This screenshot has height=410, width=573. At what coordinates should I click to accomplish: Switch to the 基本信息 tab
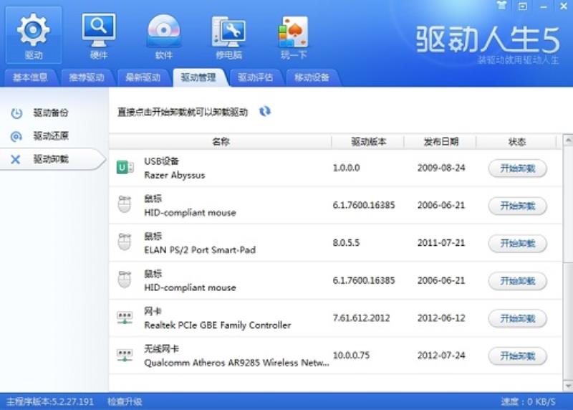30,77
